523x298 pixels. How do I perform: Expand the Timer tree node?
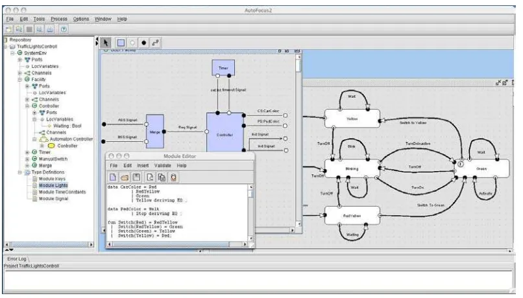27,152
